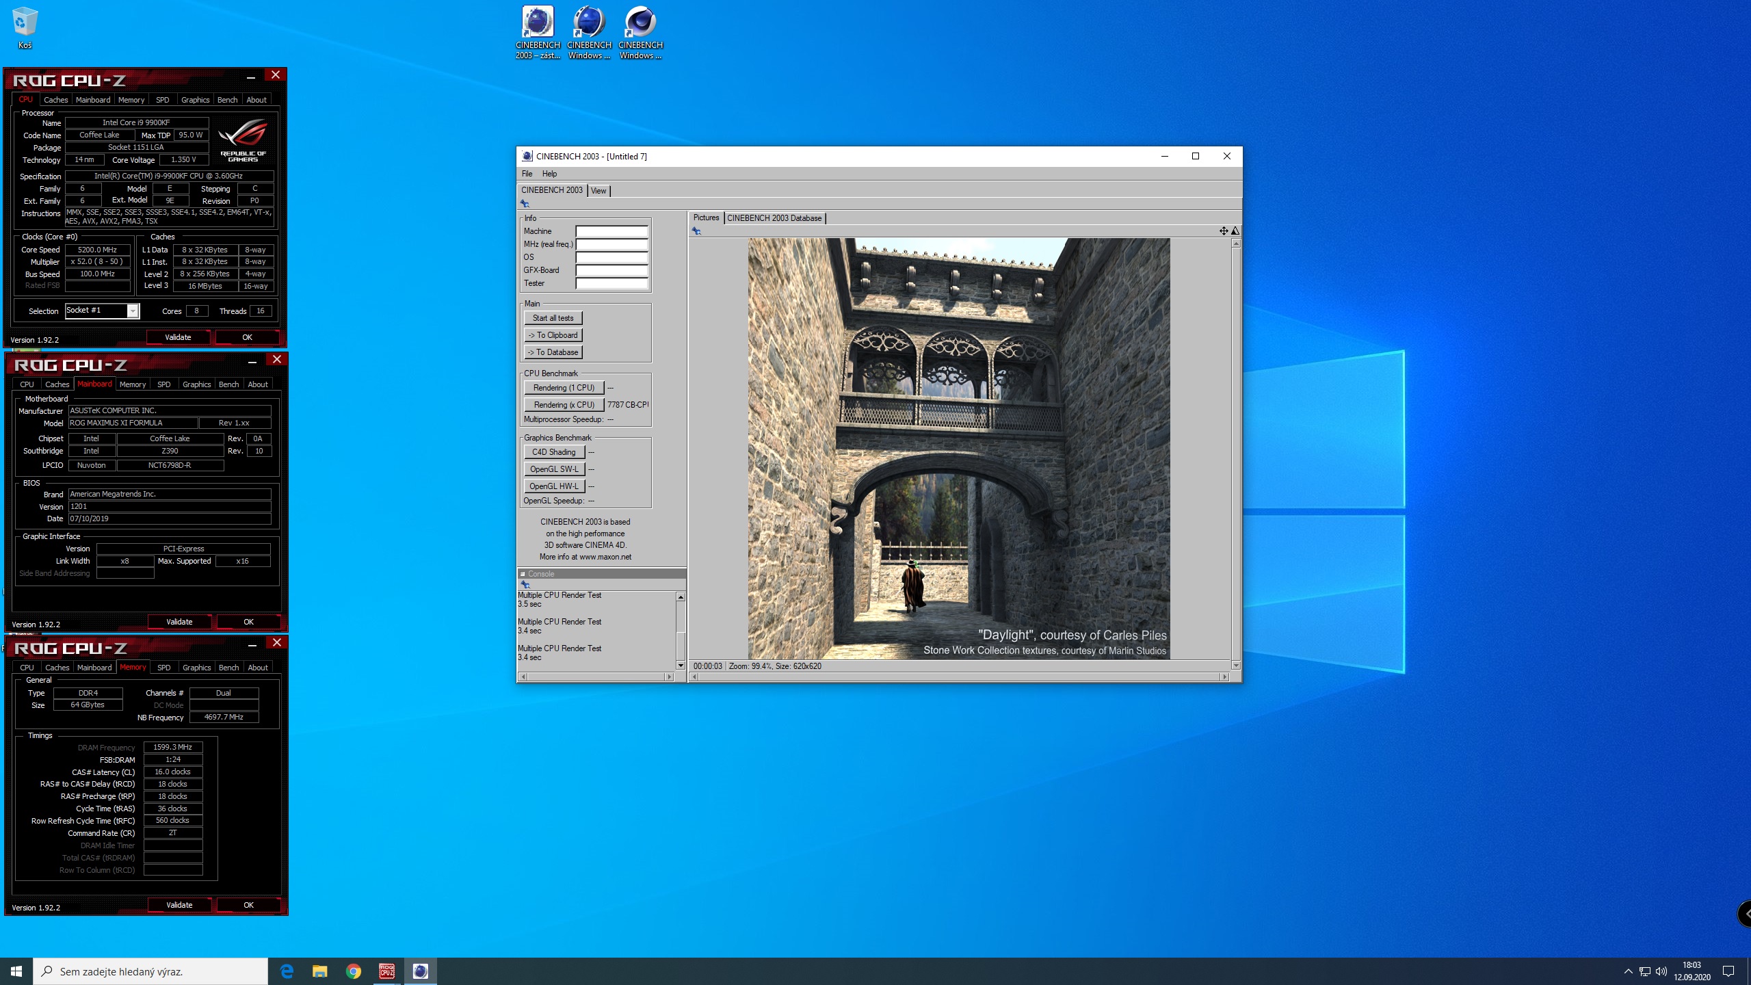Open About tab in CPU-Z Memory window
This screenshot has height=985, width=1751.
(258, 668)
